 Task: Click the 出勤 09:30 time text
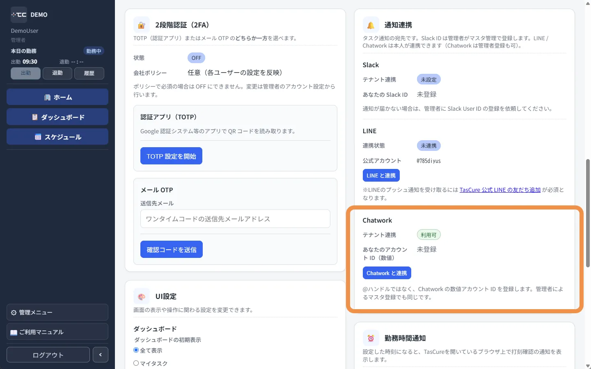point(24,61)
